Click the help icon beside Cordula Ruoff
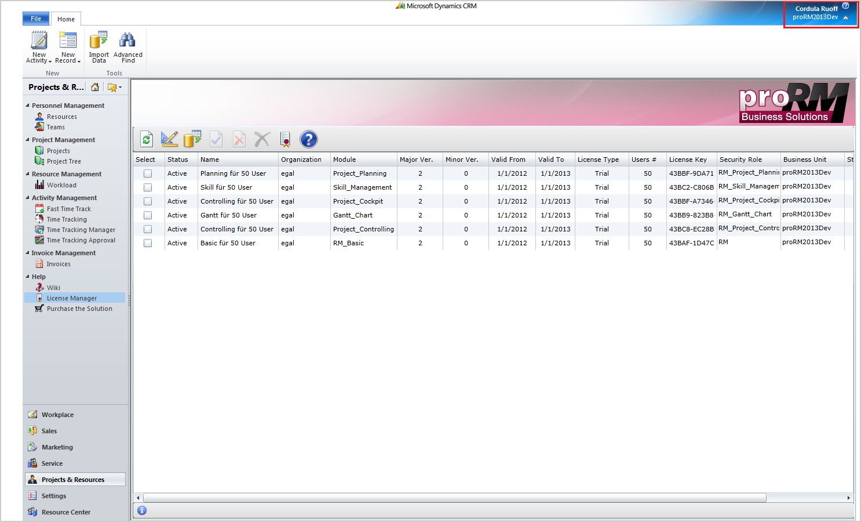The image size is (861, 522). click(845, 6)
